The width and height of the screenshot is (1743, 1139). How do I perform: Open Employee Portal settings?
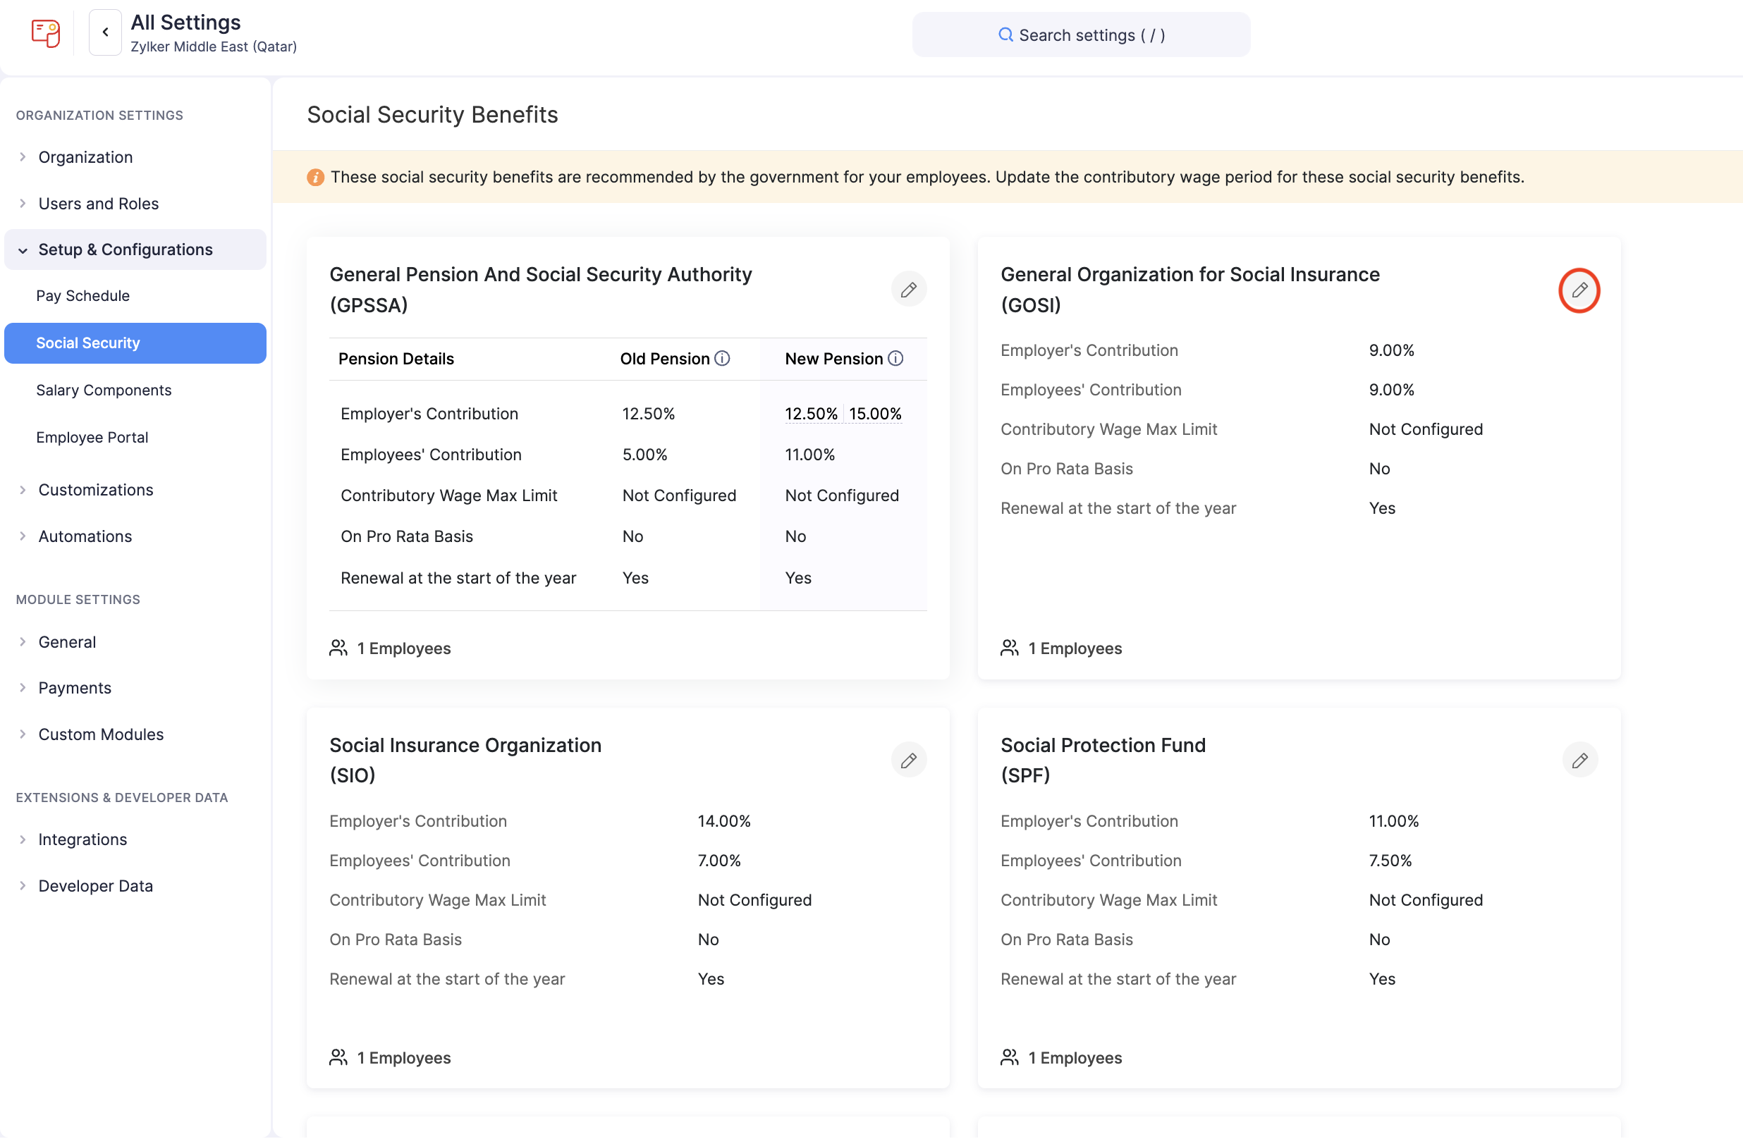pyautogui.click(x=92, y=437)
